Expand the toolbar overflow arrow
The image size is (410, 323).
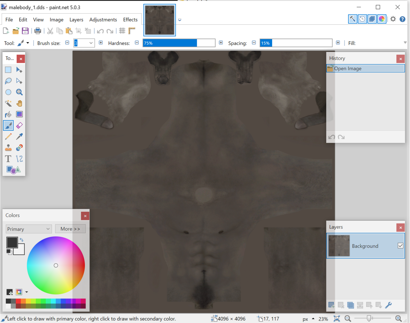pos(405,42)
